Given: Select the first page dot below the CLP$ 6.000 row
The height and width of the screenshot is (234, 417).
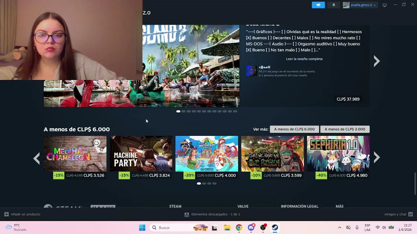Looking at the screenshot, I should (x=199, y=184).
